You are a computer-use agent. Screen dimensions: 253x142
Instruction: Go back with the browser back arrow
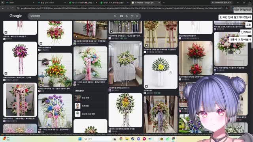tap(3, 8)
